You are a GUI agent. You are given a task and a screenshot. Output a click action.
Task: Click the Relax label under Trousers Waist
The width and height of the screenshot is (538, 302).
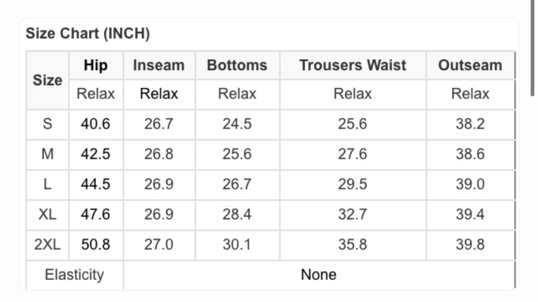(353, 94)
